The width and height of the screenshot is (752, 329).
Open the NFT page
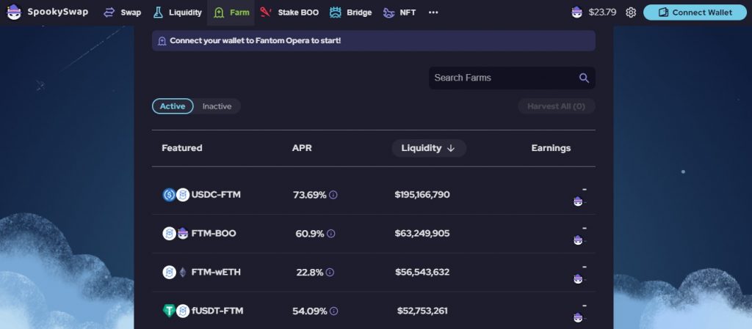399,12
